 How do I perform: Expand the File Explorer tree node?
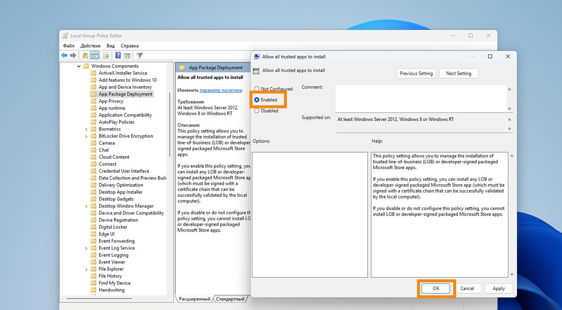pos(87,269)
